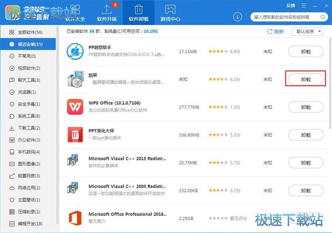Click the 刷新 refresh button
Screen dimensions: 332x233
[275, 31]
